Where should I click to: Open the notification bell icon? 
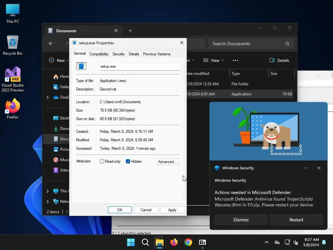click(x=324, y=242)
